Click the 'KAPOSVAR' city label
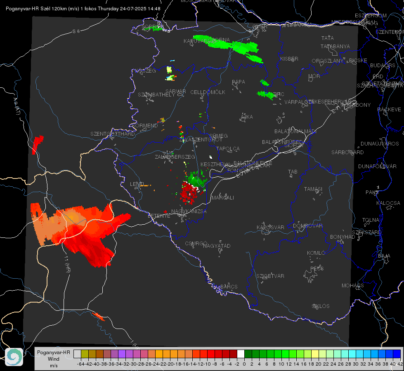This screenshot has width=404, height=371. pos(270,227)
